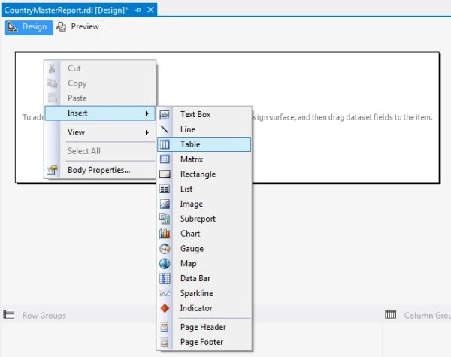The width and height of the screenshot is (451, 357).
Task: Click the pin icon on document tab
Action: (x=138, y=10)
